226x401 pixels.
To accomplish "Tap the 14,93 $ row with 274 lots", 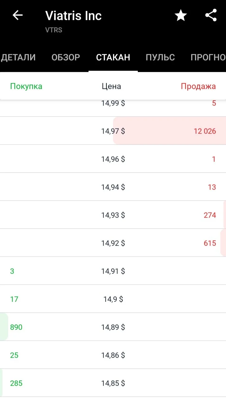I will [113, 215].
